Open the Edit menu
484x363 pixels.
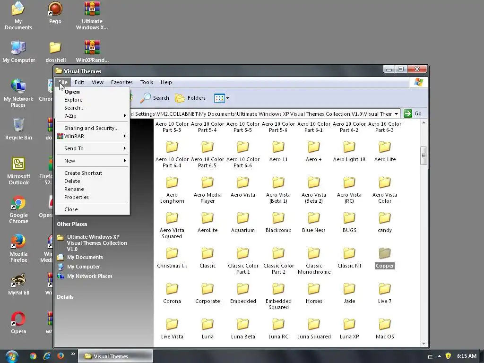pyautogui.click(x=79, y=82)
